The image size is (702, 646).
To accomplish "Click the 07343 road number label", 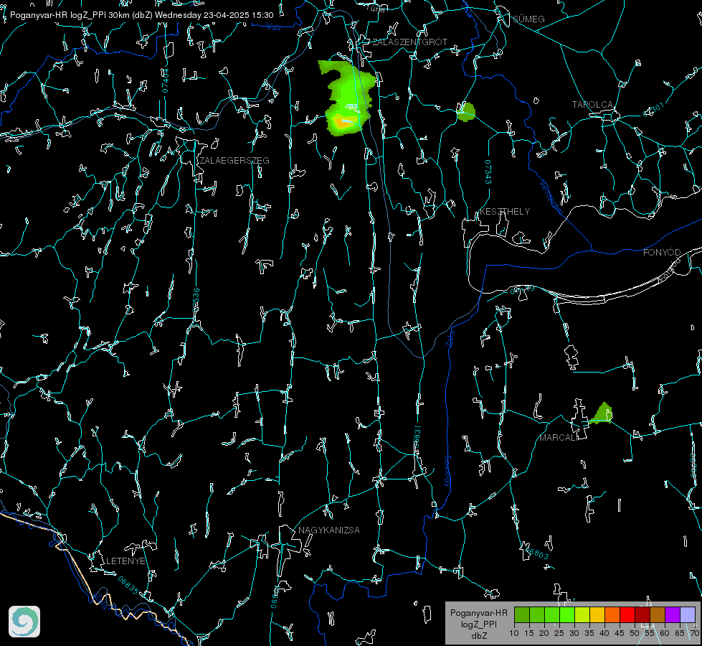I will 488,172.
